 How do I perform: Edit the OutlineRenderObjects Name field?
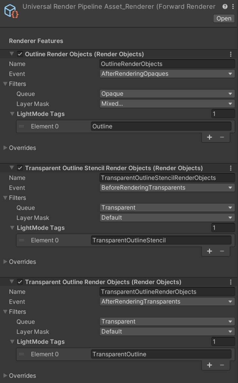tap(167, 64)
